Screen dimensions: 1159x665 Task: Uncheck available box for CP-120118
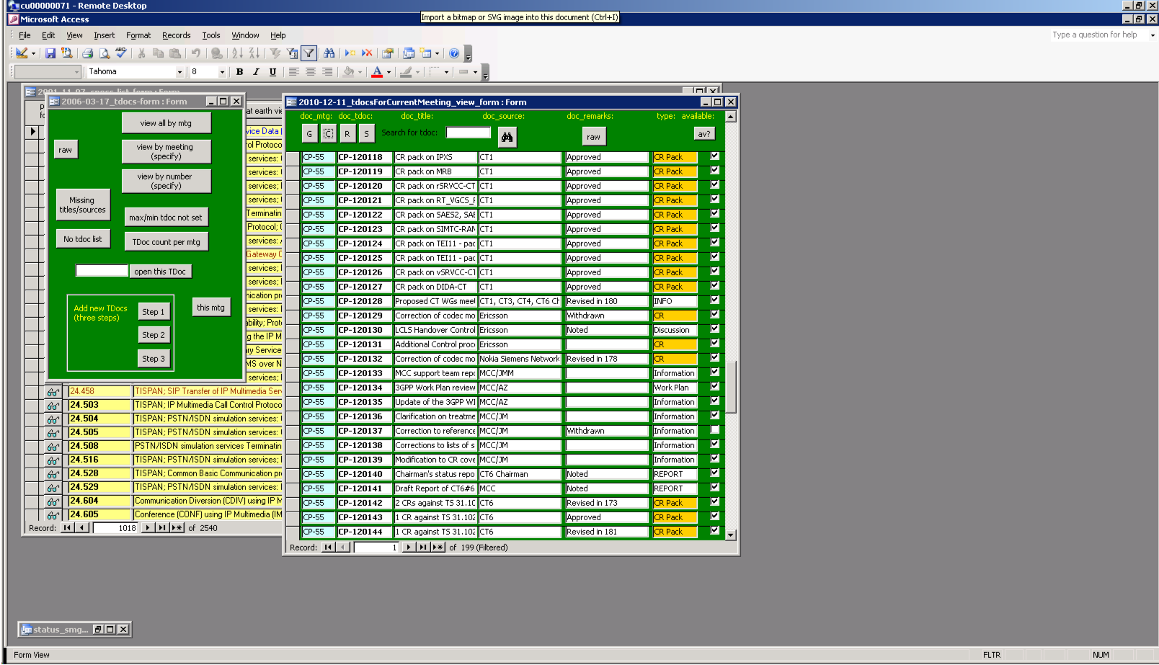click(x=715, y=156)
